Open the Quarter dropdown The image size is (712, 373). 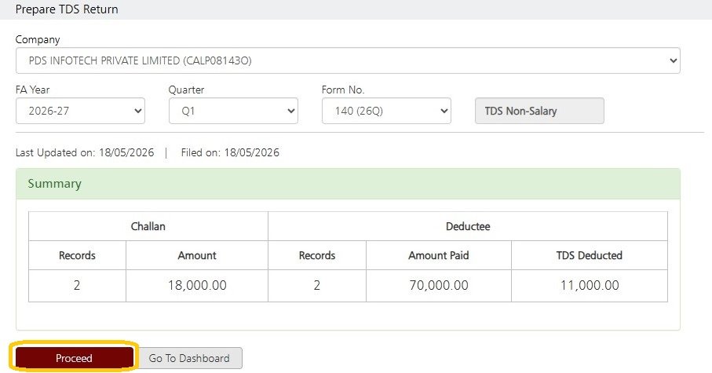coord(233,111)
